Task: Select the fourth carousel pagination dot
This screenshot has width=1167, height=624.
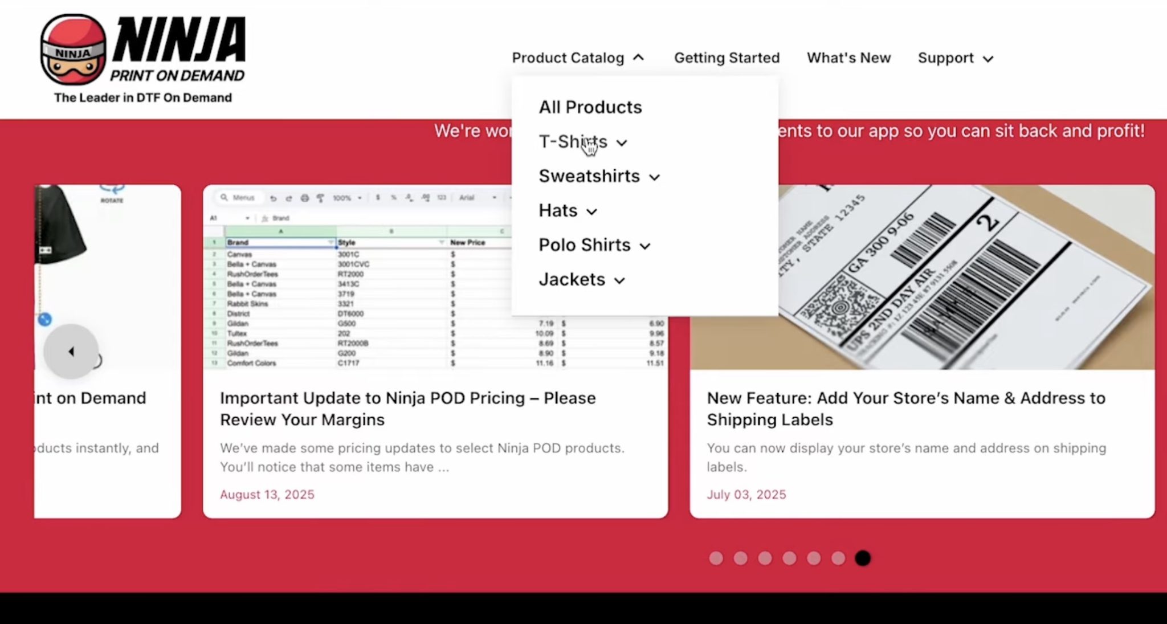Action: click(x=789, y=558)
